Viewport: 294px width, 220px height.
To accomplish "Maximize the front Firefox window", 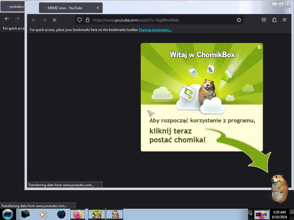I will [281, 5].
